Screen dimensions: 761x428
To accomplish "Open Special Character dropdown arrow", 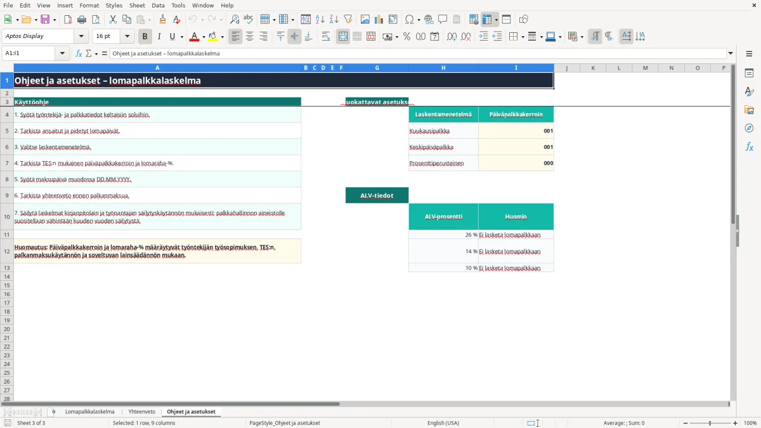I will pos(419,20).
